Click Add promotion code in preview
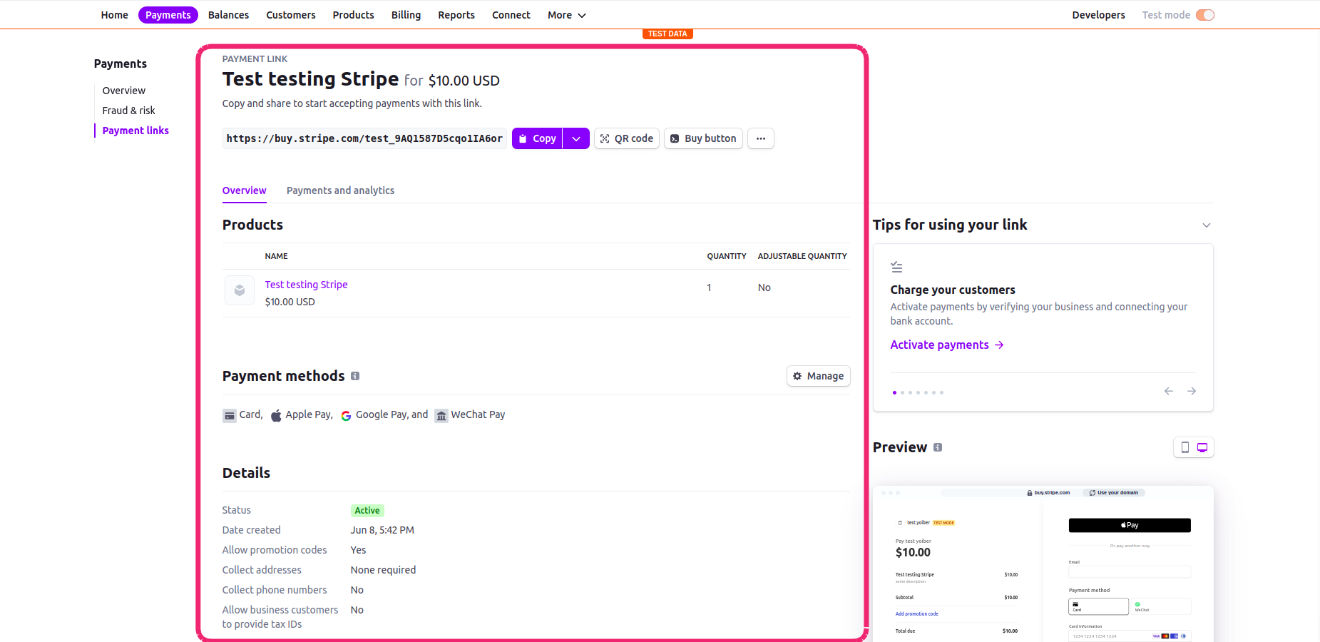Viewport: 1320px width, 642px height. point(917,613)
